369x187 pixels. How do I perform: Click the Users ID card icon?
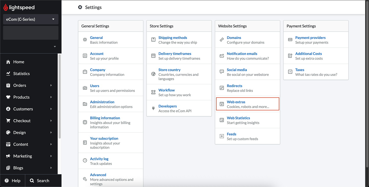coord(85,88)
